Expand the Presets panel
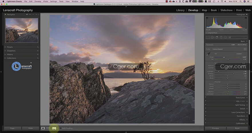The width and height of the screenshot is (252, 133). (x=5, y=47)
